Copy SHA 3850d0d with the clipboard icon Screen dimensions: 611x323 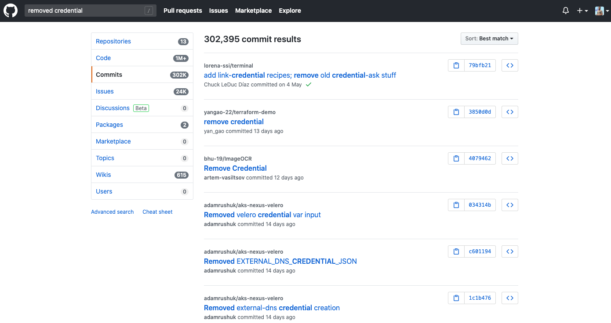[456, 111]
